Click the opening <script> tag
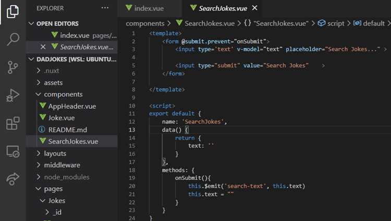This screenshot has height=221, width=391. (162, 106)
